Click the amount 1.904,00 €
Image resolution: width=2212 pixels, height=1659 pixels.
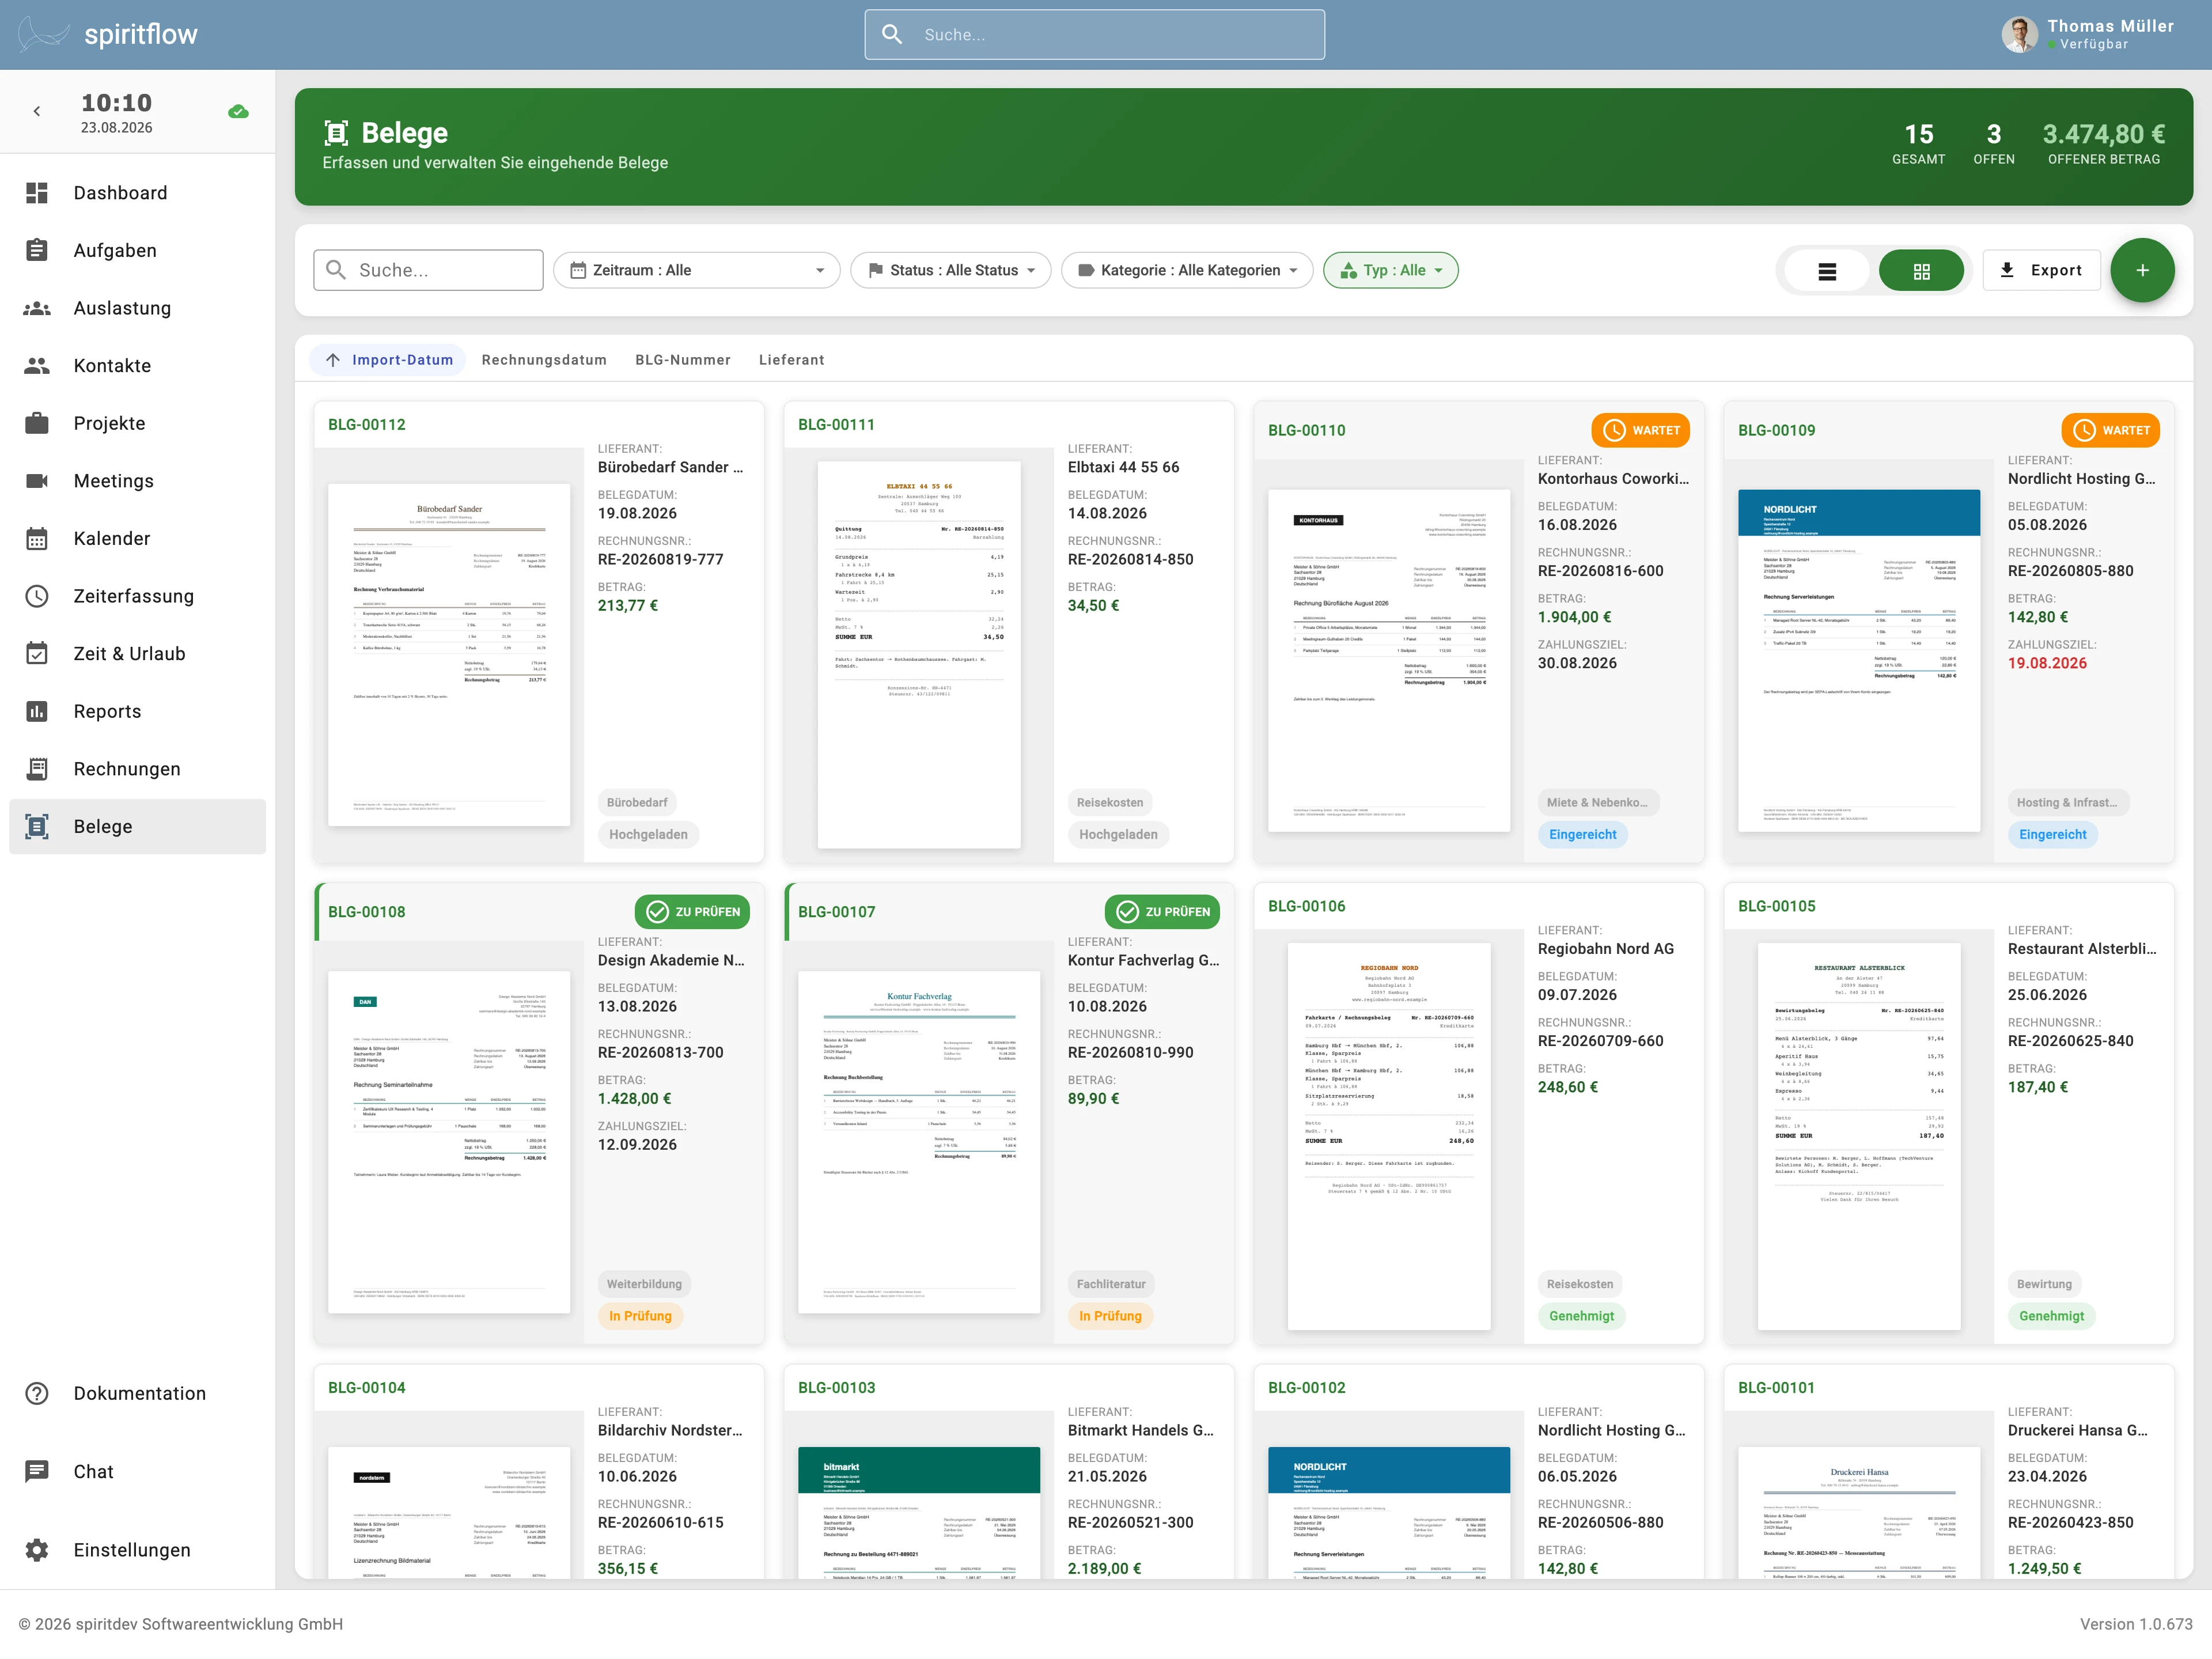[1575, 617]
